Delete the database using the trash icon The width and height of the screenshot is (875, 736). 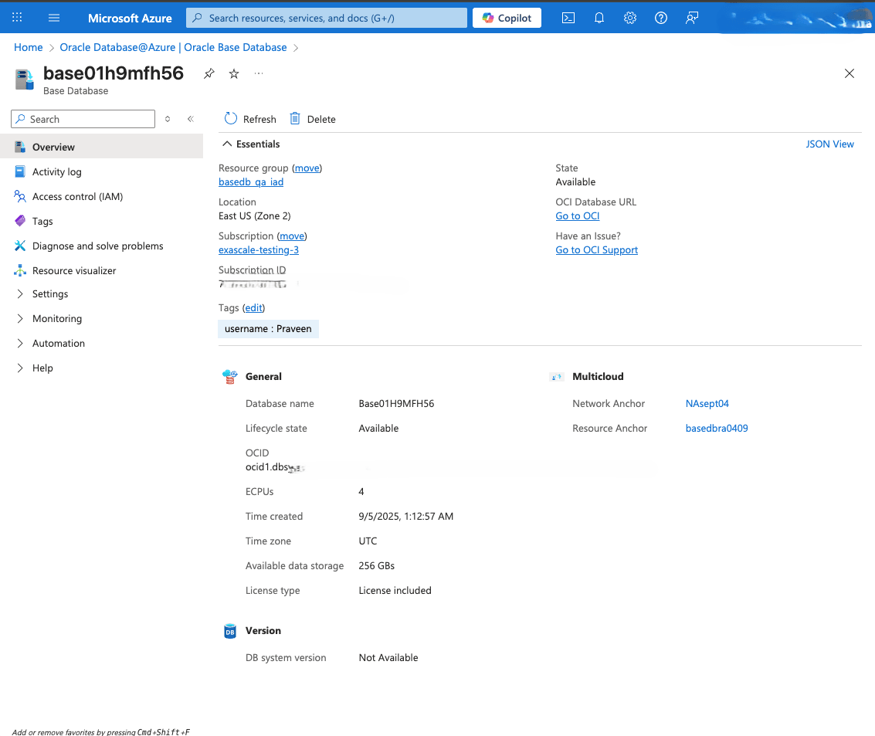point(295,118)
